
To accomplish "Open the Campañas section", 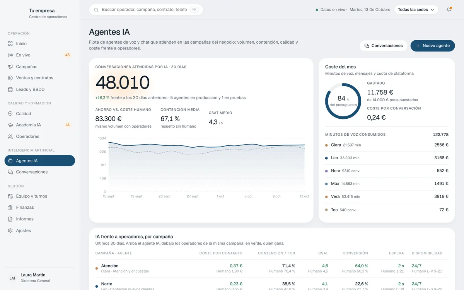I will pyautogui.click(x=40, y=67).
